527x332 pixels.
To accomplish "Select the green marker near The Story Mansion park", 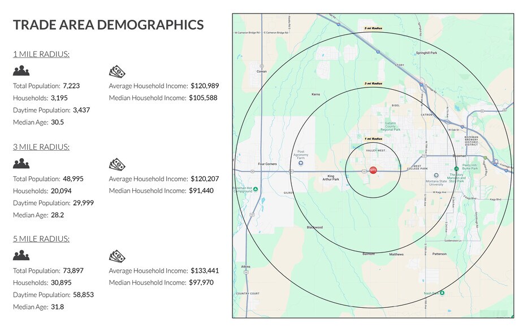I will coord(457,168).
